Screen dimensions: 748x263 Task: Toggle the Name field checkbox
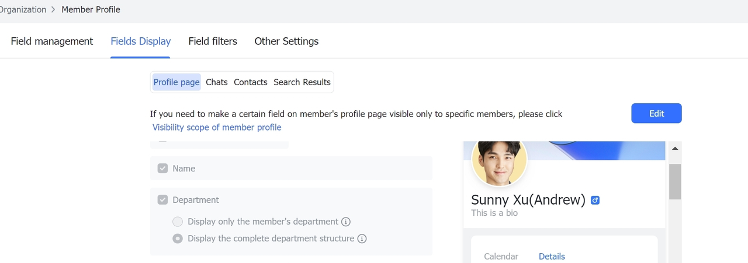(x=163, y=169)
